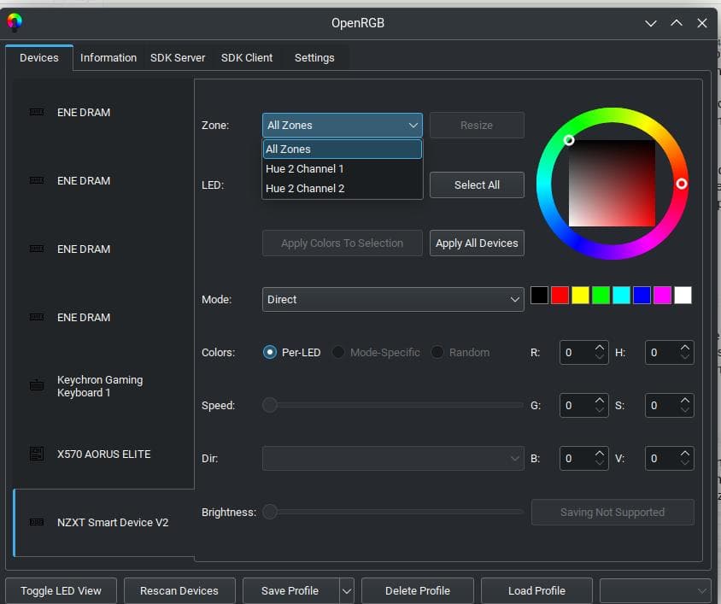Click the Delete Profile button
The width and height of the screenshot is (721, 604).
pos(418,590)
